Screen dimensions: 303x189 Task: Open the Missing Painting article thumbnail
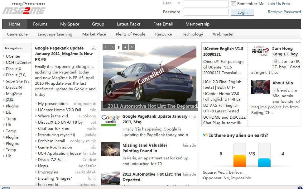tap(111, 149)
